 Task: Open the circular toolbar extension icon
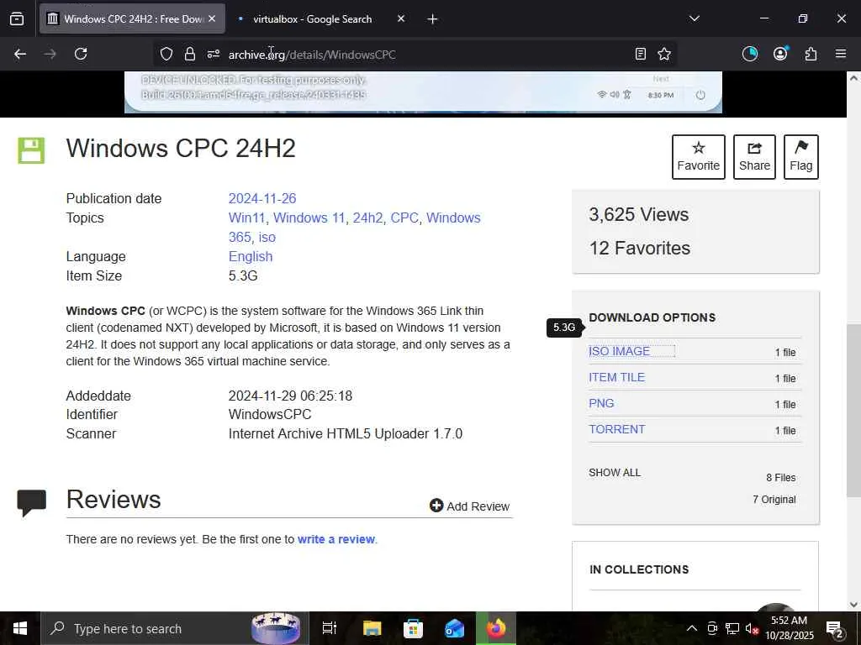[749, 54]
